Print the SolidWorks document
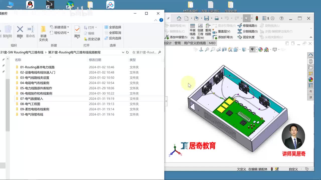The width and height of the screenshot is (321, 180). (217, 18)
